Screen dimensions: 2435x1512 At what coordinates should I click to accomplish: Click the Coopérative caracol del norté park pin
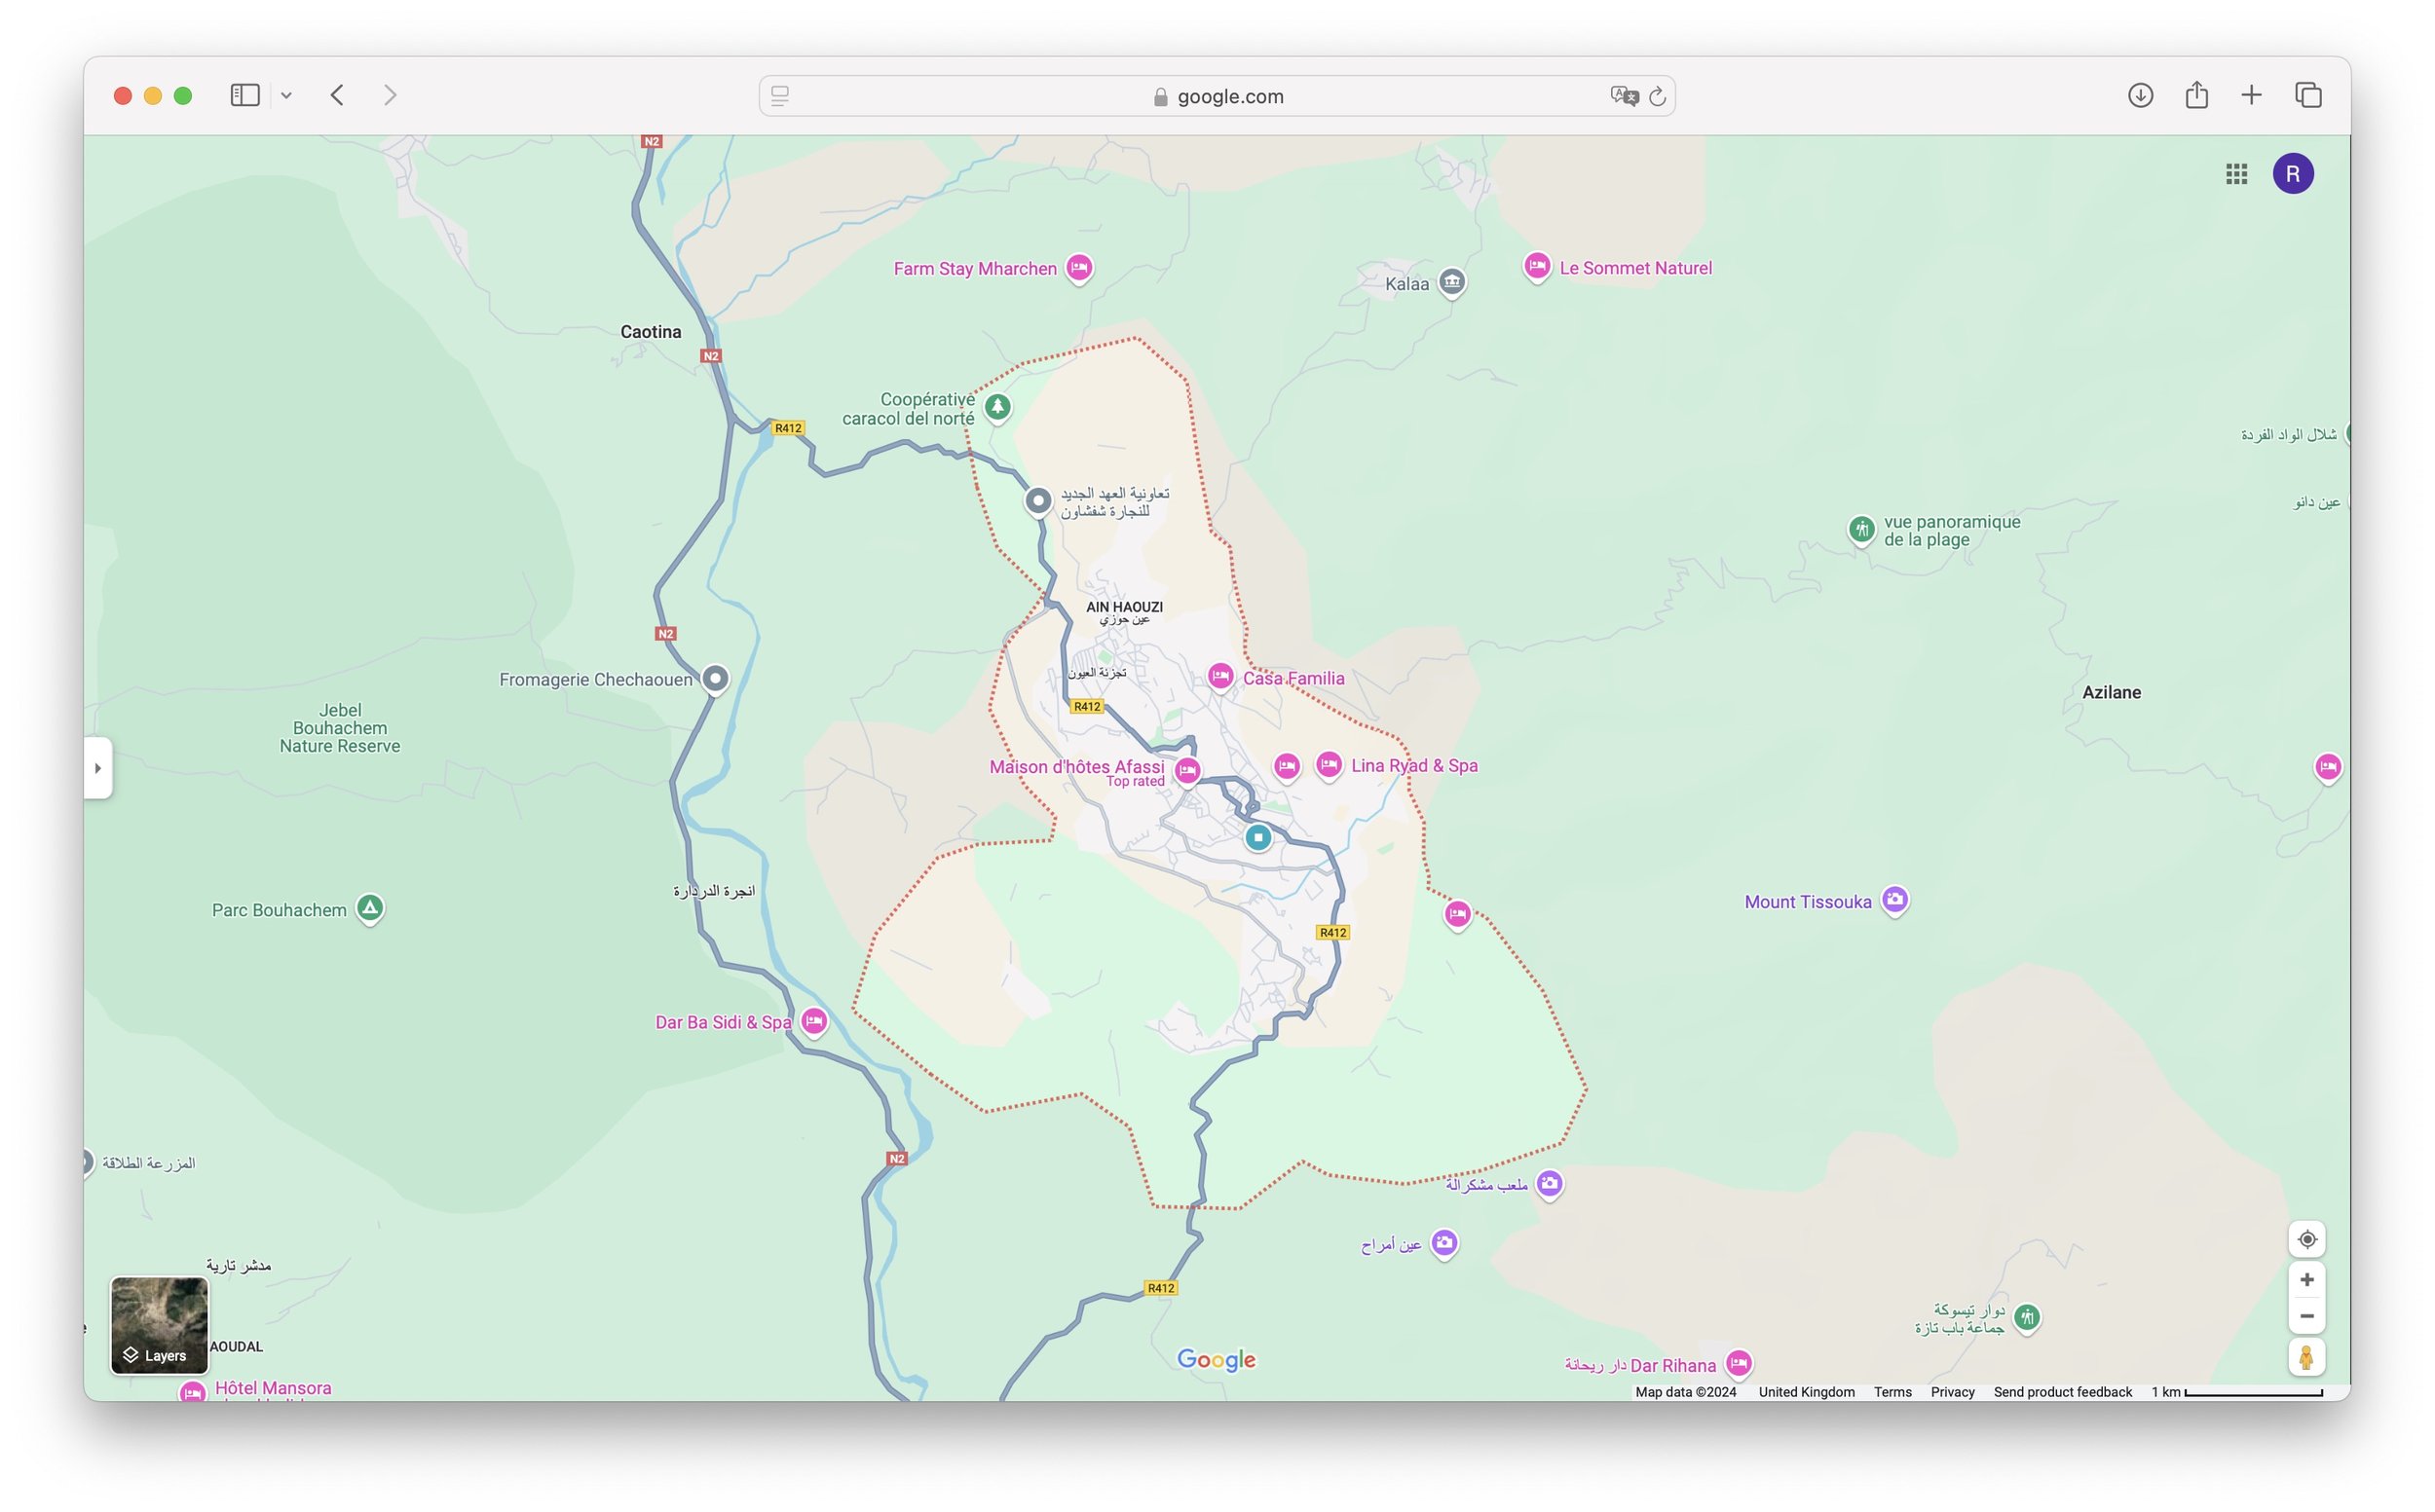[x=997, y=408]
